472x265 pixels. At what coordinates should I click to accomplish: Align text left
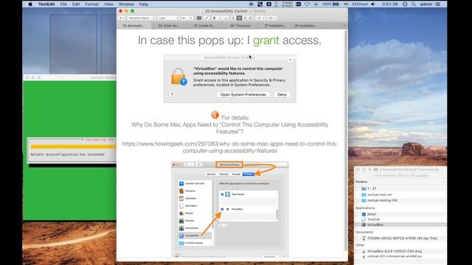pos(233,18)
